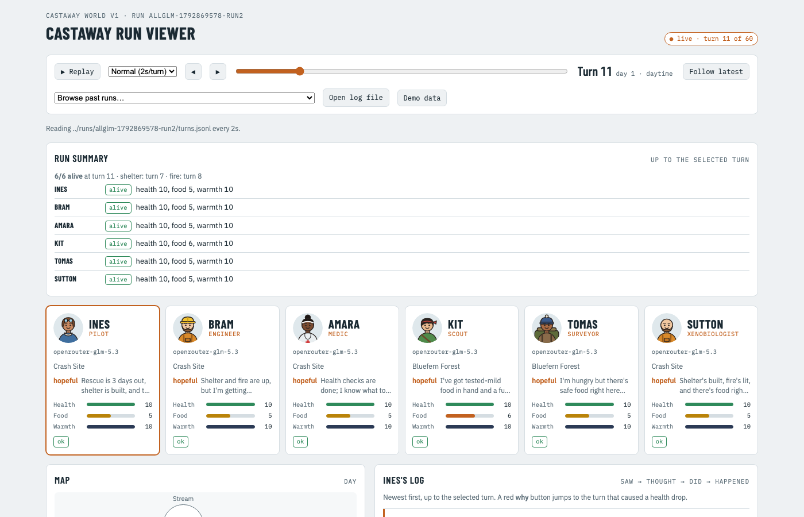Viewport: 804px width, 517px height.
Task: Click Sutton xenobiologist avatar icon
Action: 667,328
